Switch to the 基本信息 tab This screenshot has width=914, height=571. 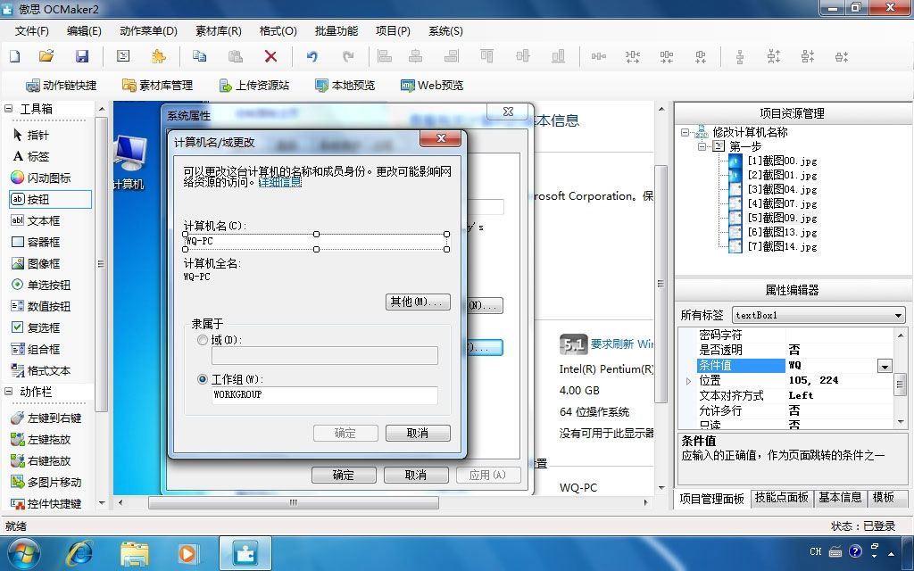pos(840,498)
